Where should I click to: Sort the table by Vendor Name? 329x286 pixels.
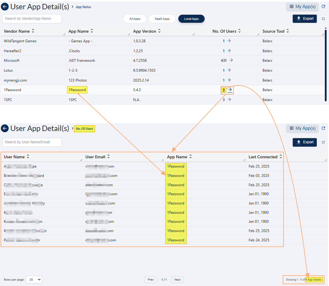pyautogui.click(x=33, y=31)
